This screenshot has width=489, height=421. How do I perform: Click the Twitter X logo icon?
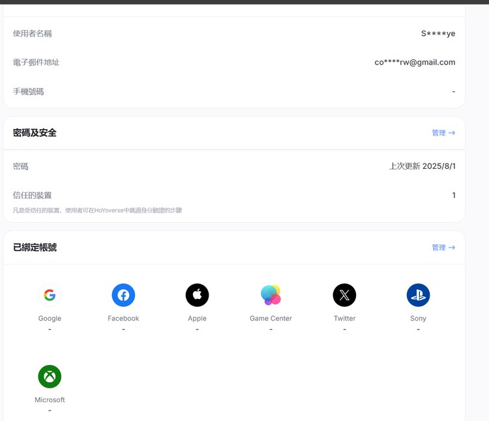pos(344,295)
